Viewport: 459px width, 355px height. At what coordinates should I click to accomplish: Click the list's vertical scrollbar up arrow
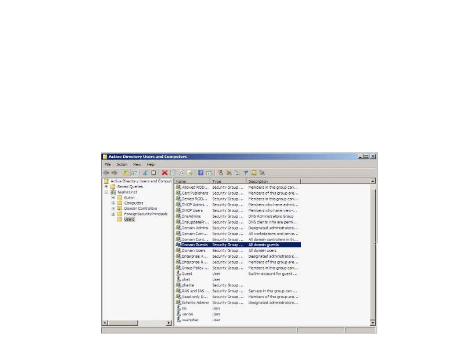[x=373, y=181]
